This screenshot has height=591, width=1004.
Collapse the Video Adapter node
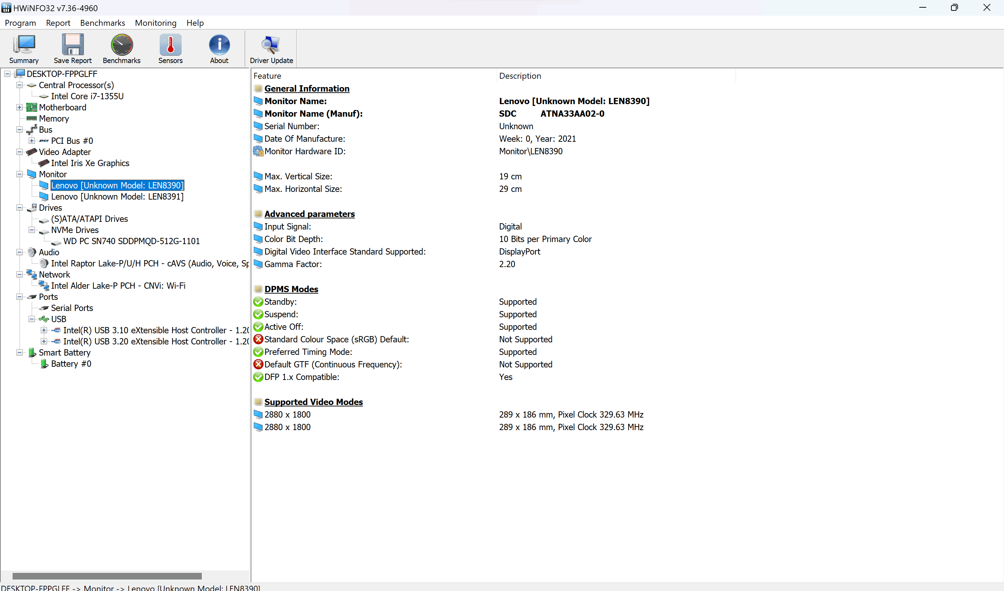point(20,152)
